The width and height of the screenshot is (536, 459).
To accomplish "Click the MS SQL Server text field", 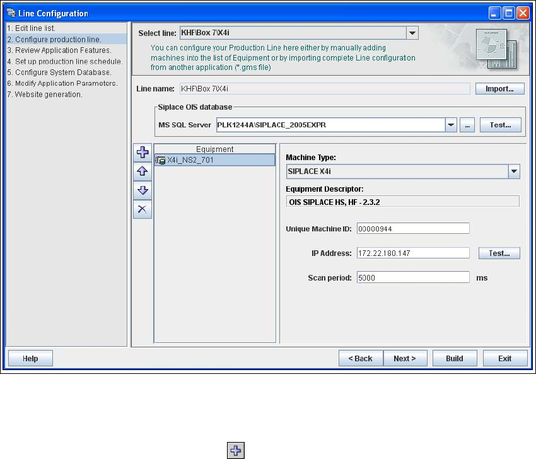I will [330, 125].
